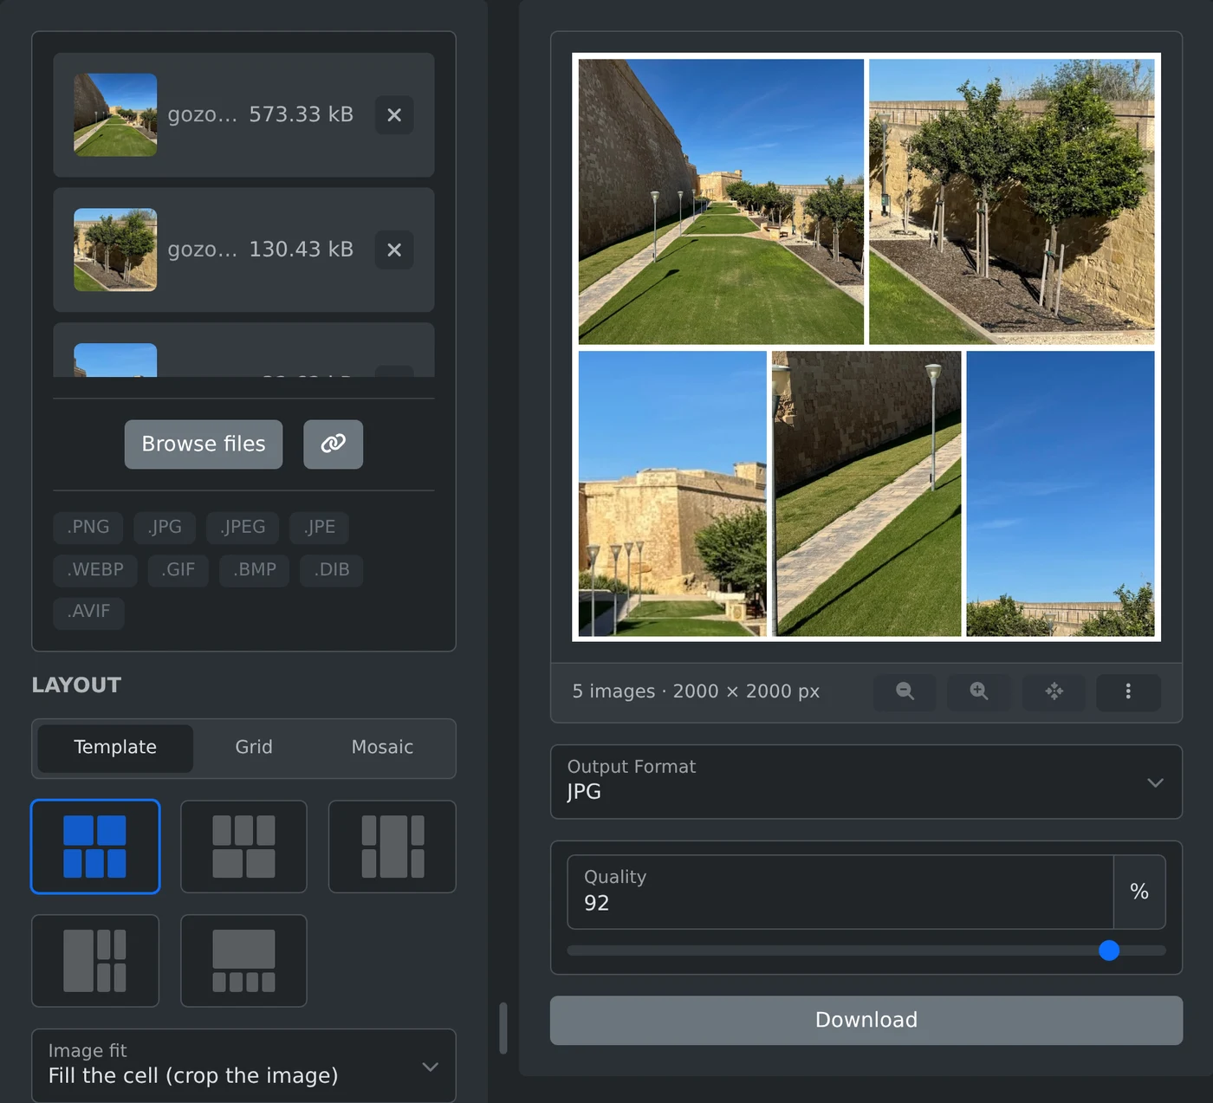Choose the three-over-two layout template
The image size is (1213, 1103).
click(243, 847)
